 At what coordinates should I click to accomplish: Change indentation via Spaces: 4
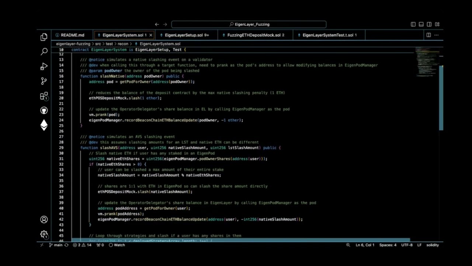tap(388, 245)
